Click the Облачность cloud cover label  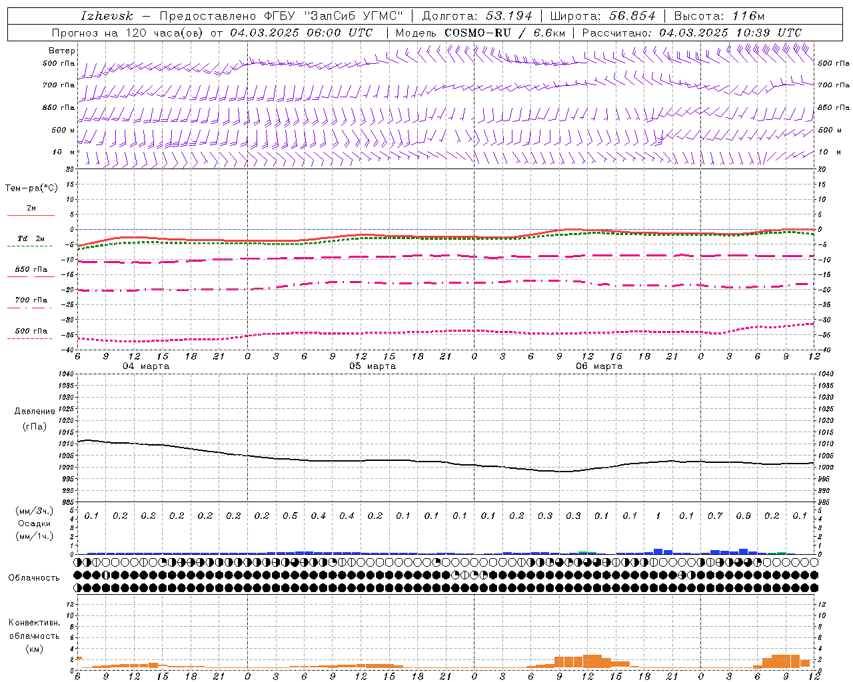(x=34, y=578)
